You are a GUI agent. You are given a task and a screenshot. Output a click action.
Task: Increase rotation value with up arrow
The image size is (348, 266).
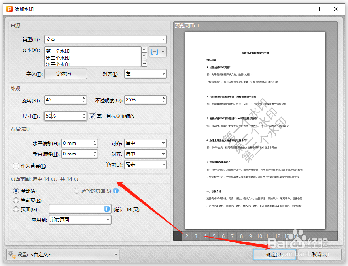[84, 98]
